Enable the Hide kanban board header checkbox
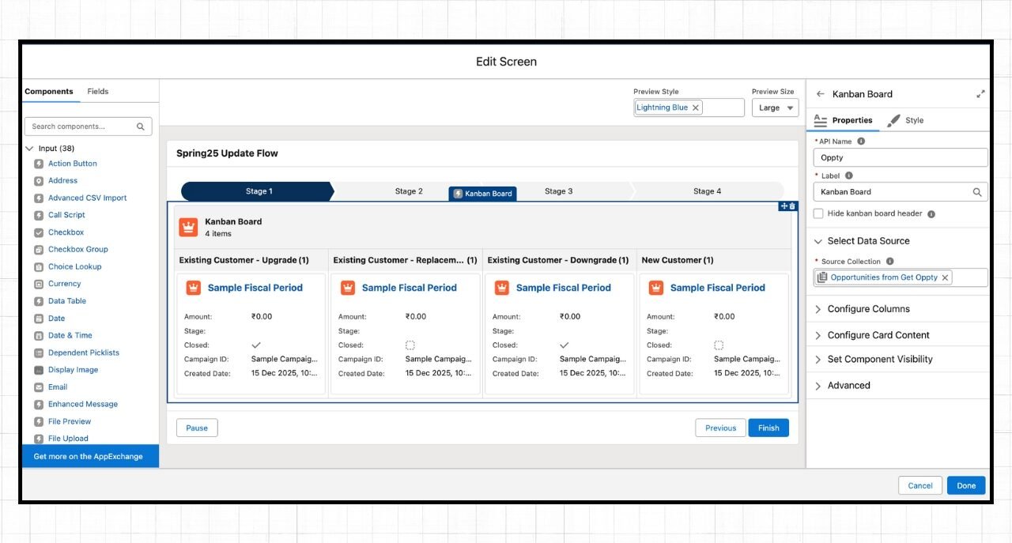Screen dimensions: 1012x543 tap(818, 213)
